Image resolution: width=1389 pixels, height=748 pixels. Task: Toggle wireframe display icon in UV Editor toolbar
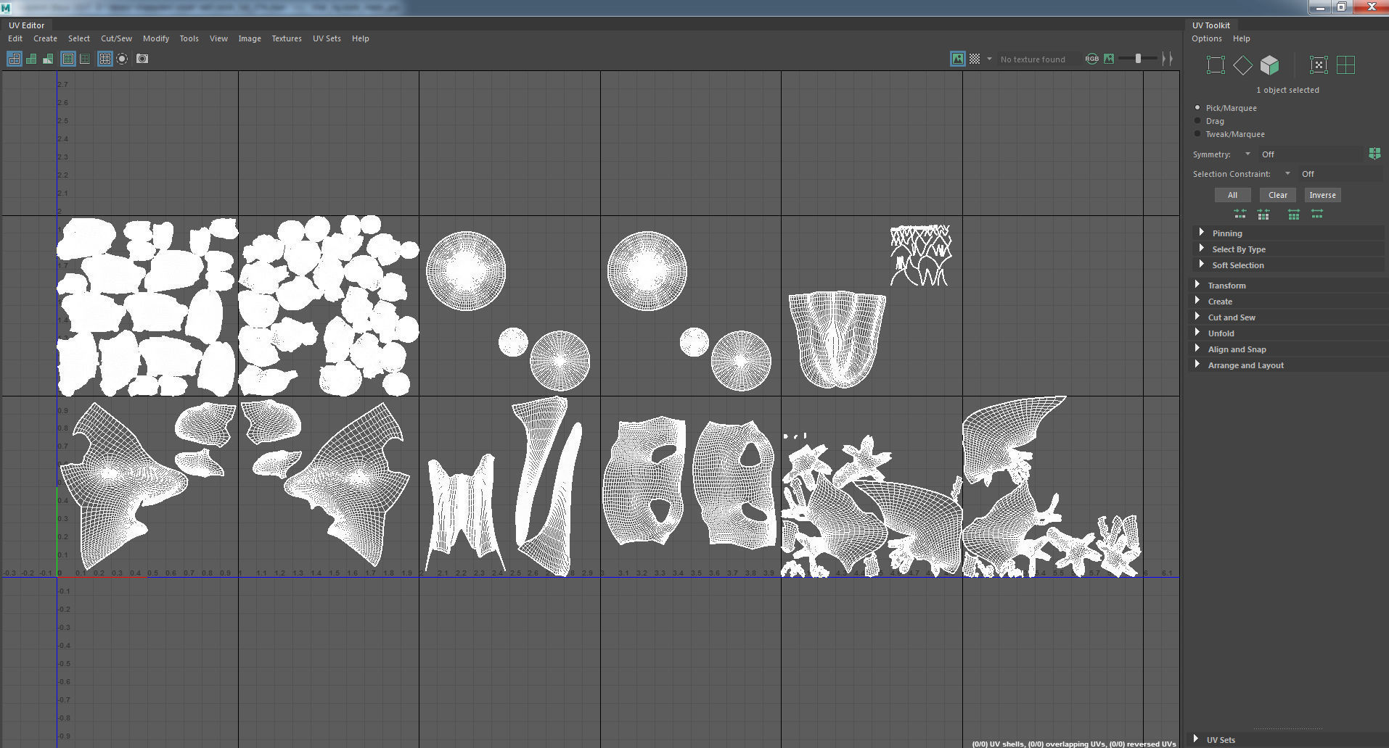[14, 59]
